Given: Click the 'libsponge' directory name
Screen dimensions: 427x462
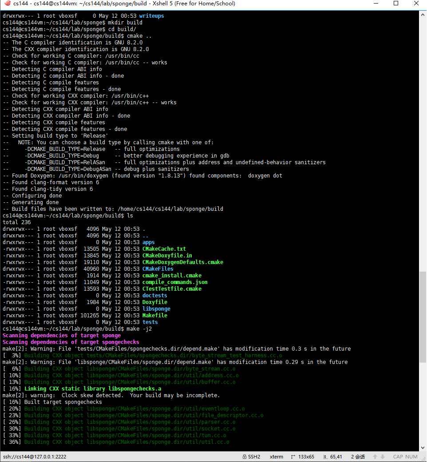Looking at the screenshot, I should coord(156,309).
